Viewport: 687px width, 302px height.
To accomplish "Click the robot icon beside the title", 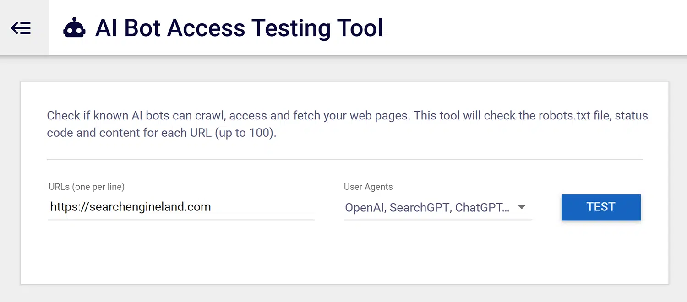I will pos(74,28).
